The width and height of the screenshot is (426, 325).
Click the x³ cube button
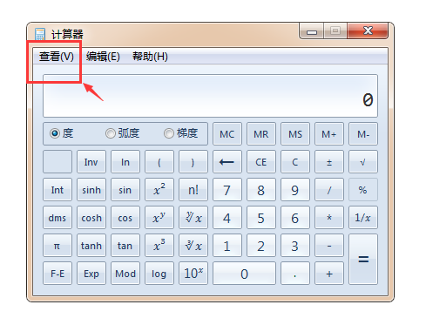(x=159, y=246)
